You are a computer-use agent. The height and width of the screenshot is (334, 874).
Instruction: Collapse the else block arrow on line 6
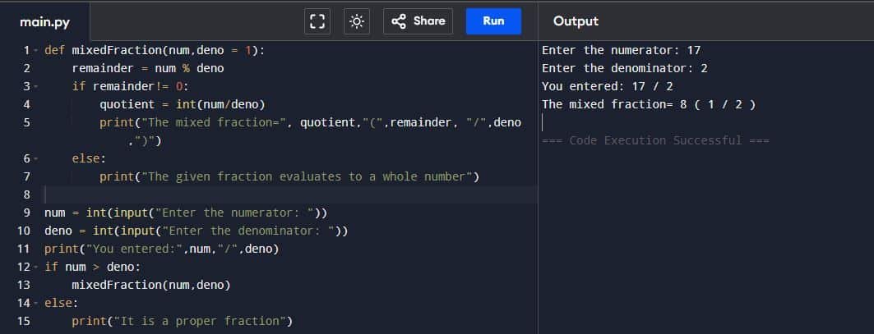click(x=35, y=158)
